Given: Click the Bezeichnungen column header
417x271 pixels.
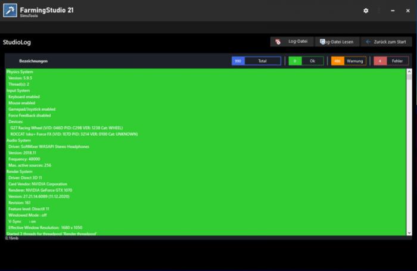Looking at the screenshot, I should click(33, 61).
